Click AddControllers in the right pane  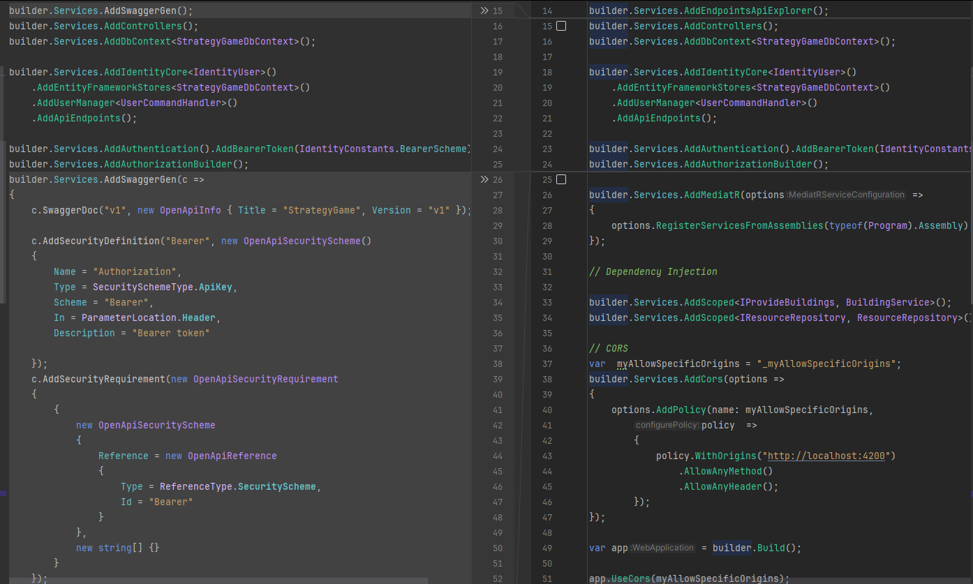[722, 26]
